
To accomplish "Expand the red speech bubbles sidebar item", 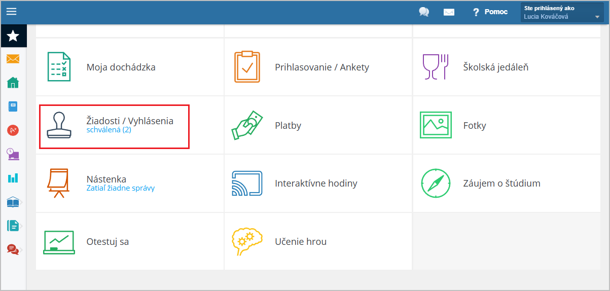I will coord(13,249).
